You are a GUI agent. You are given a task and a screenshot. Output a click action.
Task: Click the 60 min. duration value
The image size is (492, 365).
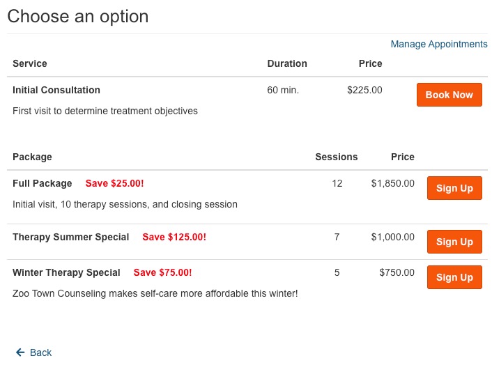283,90
